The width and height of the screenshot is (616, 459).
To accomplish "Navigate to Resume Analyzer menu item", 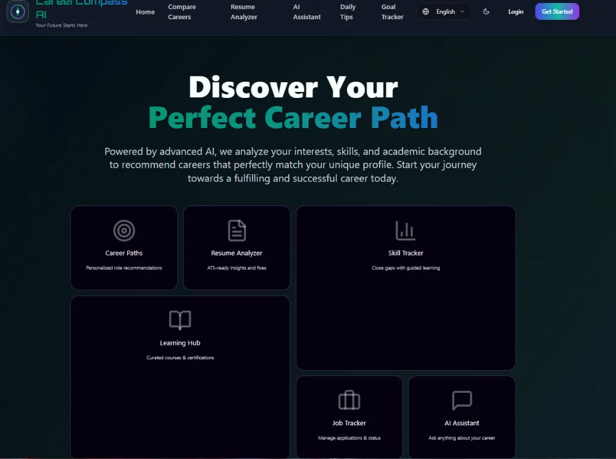I will [x=243, y=12].
